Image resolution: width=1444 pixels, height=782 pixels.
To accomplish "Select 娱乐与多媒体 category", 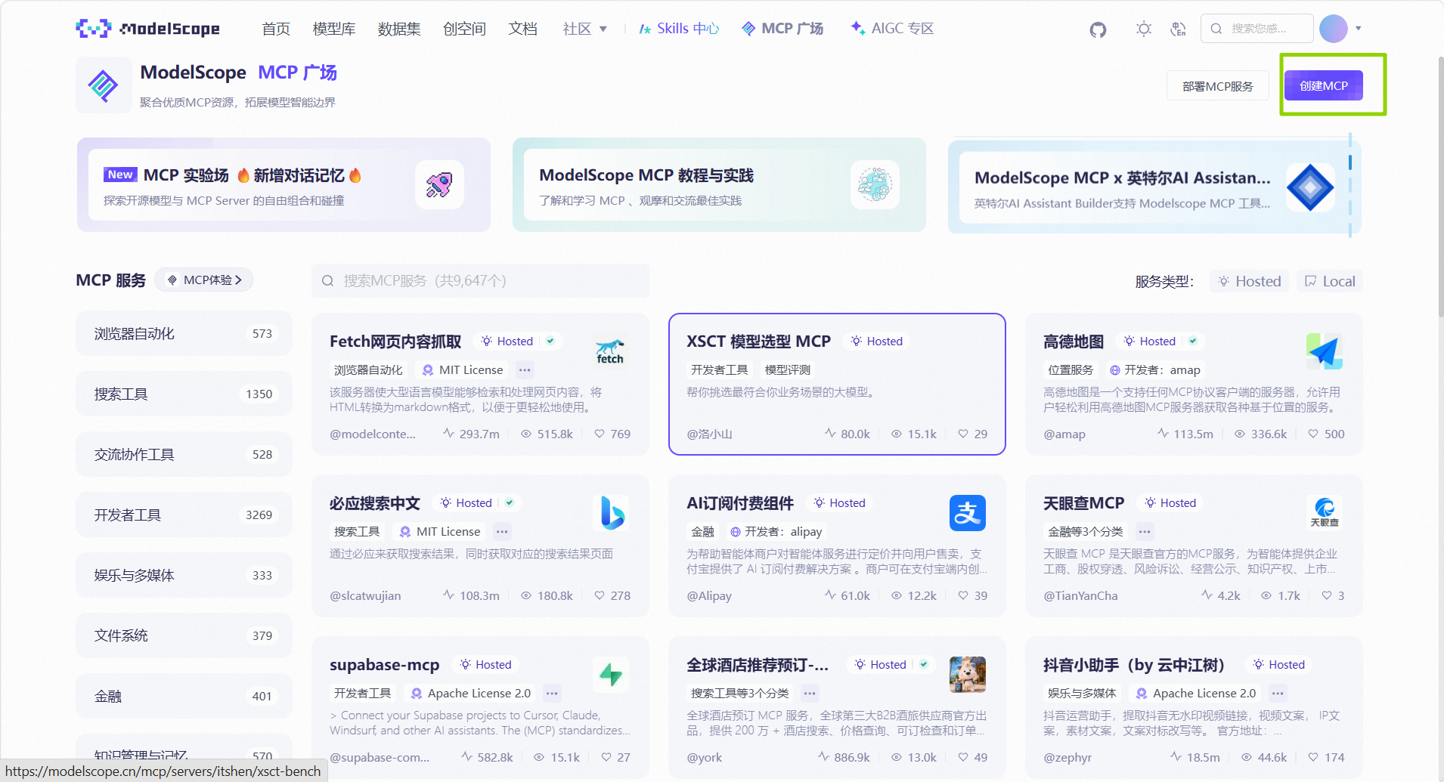I will click(x=184, y=575).
